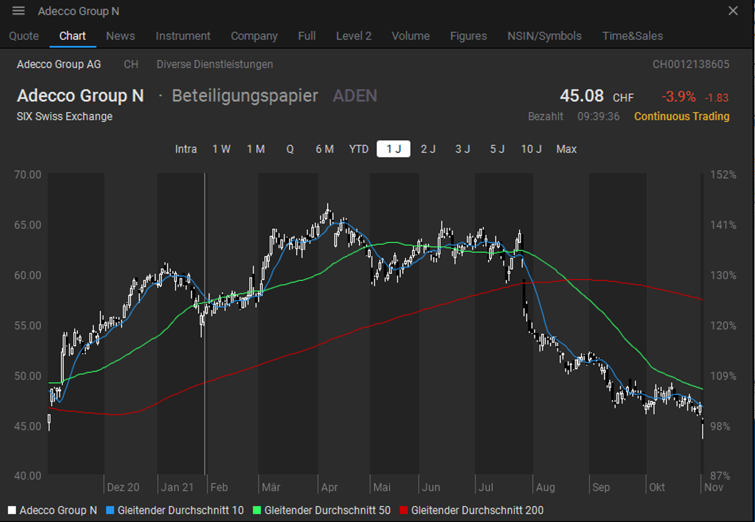Select the Level 2 tab

click(x=354, y=36)
